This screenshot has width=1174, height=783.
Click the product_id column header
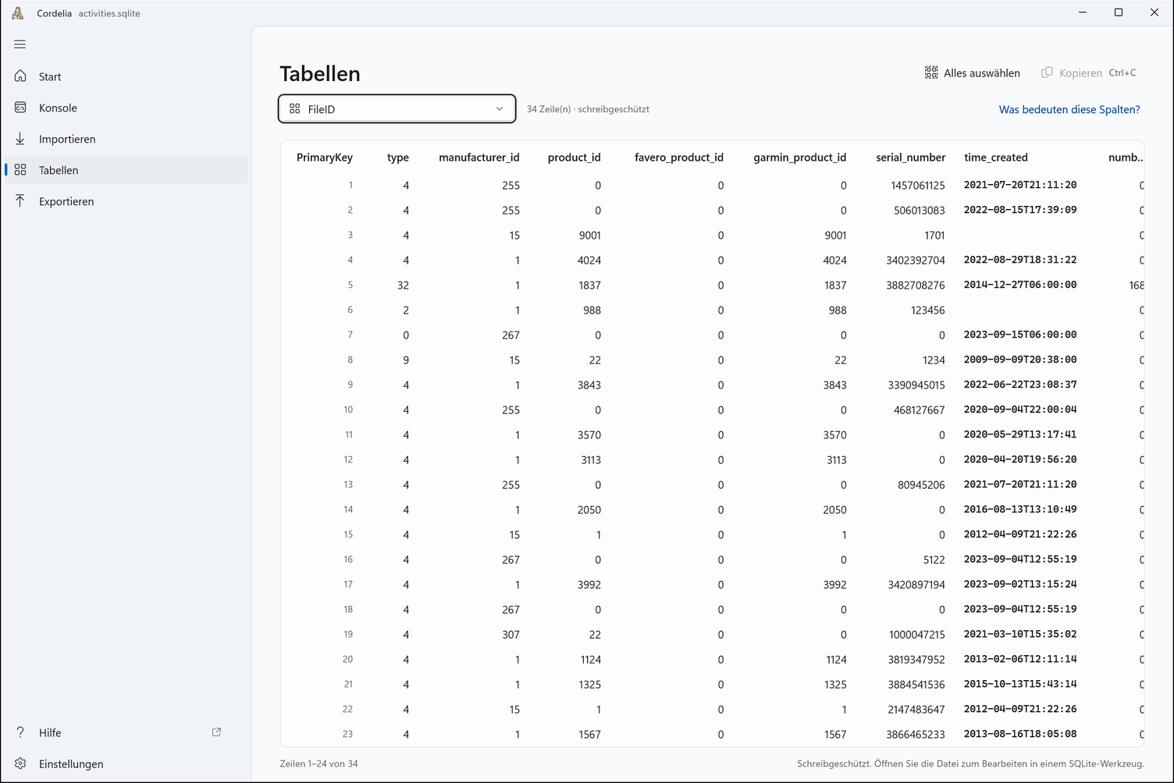click(x=575, y=158)
